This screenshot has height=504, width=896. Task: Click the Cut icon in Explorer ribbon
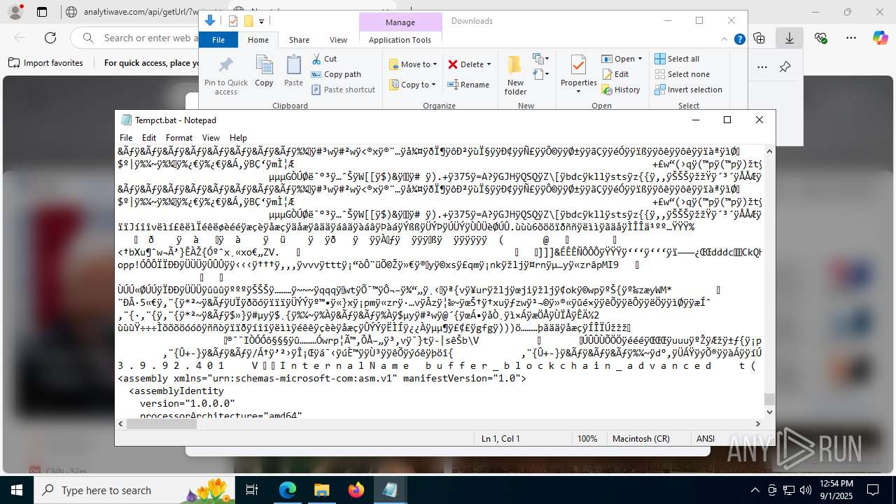pyautogui.click(x=324, y=59)
